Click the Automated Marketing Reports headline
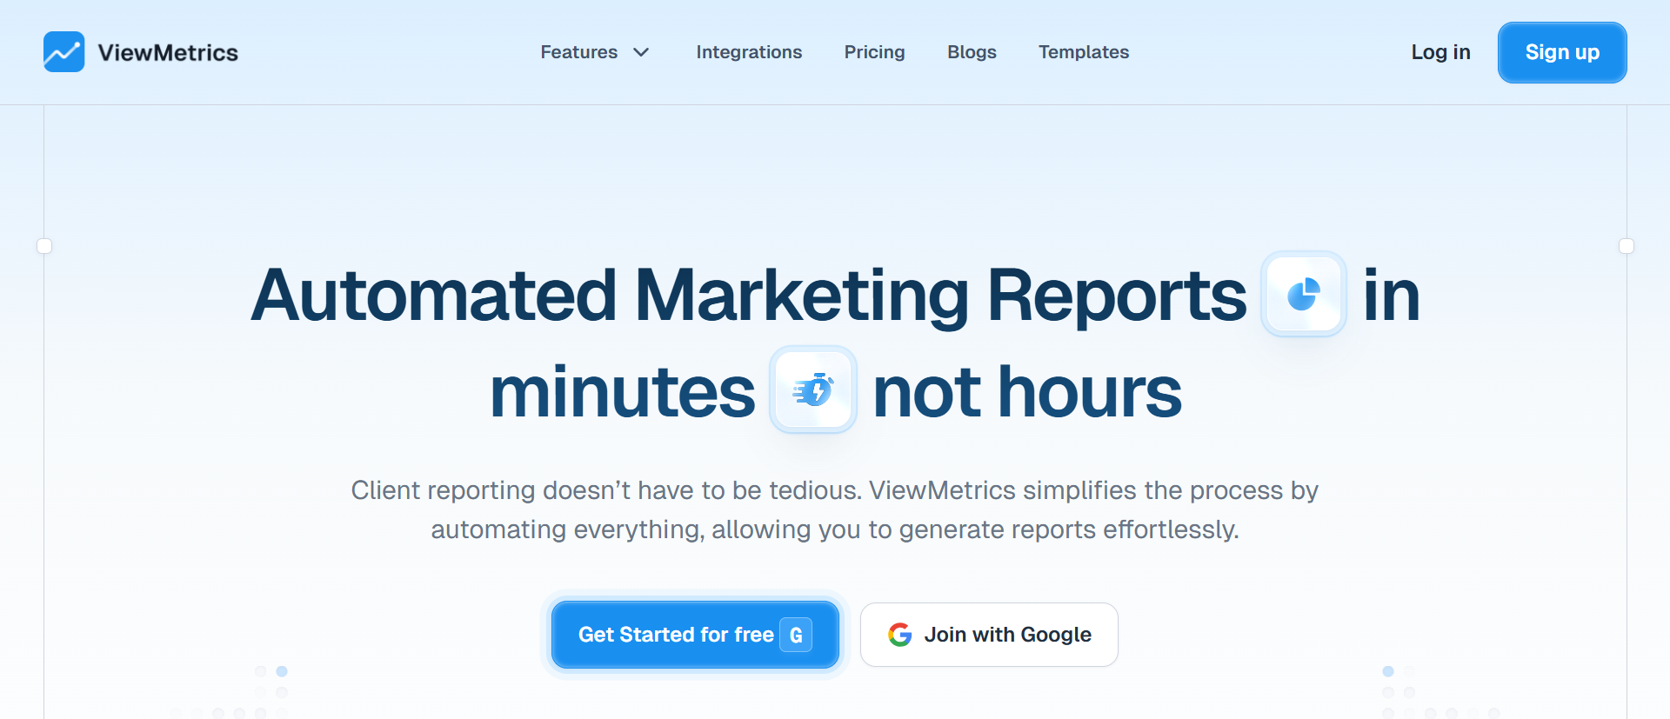Image resolution: width=1670 pixels, height=719 pixels. pyautogui.click(x=748, y=296)
